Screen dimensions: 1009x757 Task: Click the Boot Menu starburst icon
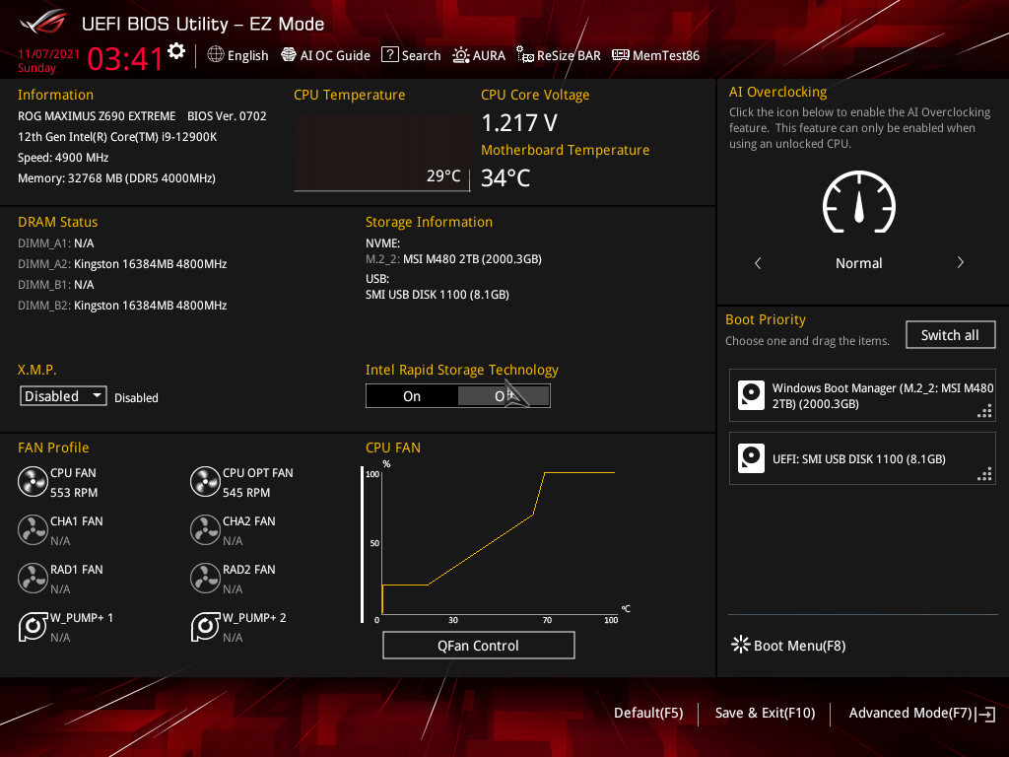[x=741, y=645]
